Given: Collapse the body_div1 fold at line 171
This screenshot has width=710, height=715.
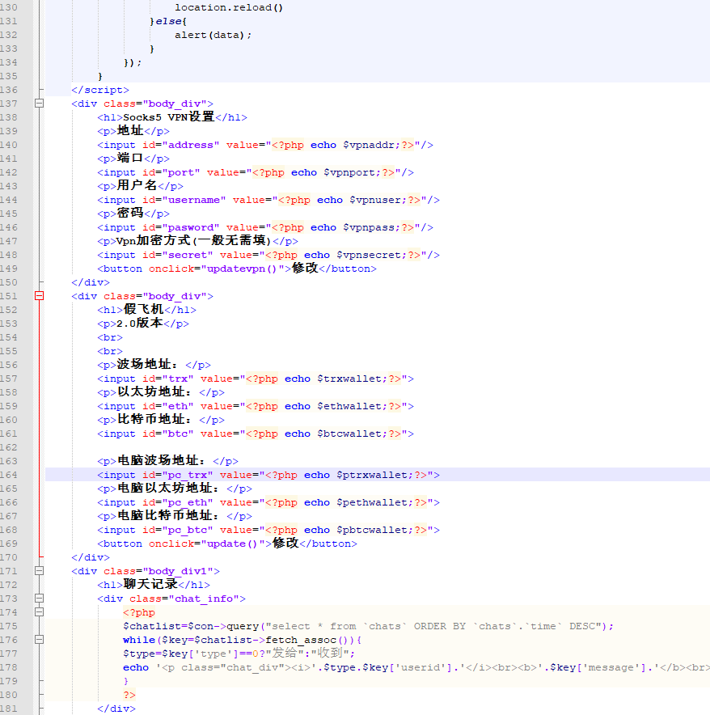Looking at the screenshot, I should coord(39,571).
